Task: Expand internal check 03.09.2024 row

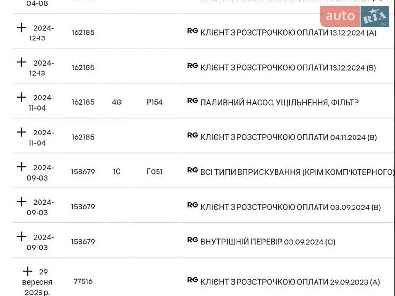Action: 21,237
